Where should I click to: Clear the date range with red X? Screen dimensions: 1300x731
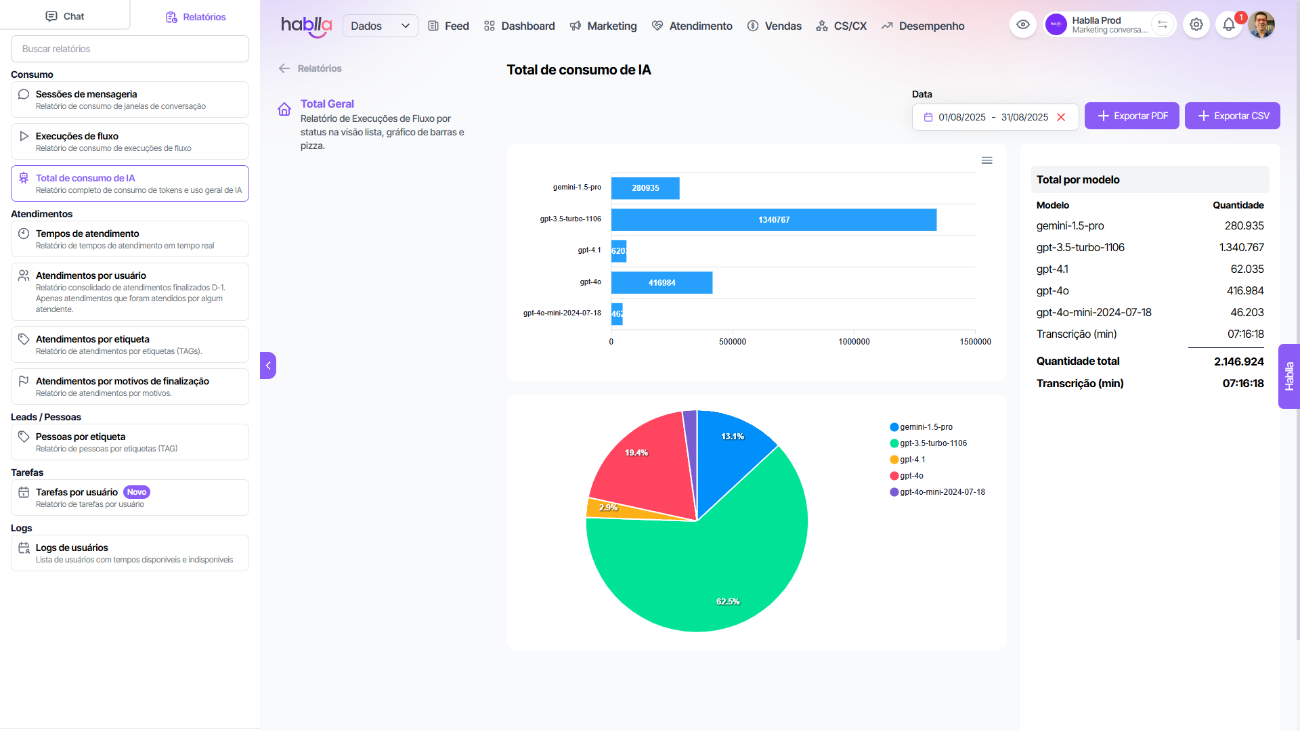[x=1061, y=117]
